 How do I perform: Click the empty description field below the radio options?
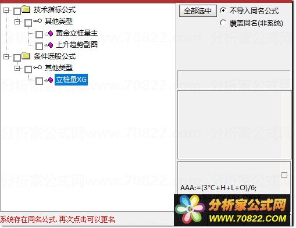[x=234, y=80]
